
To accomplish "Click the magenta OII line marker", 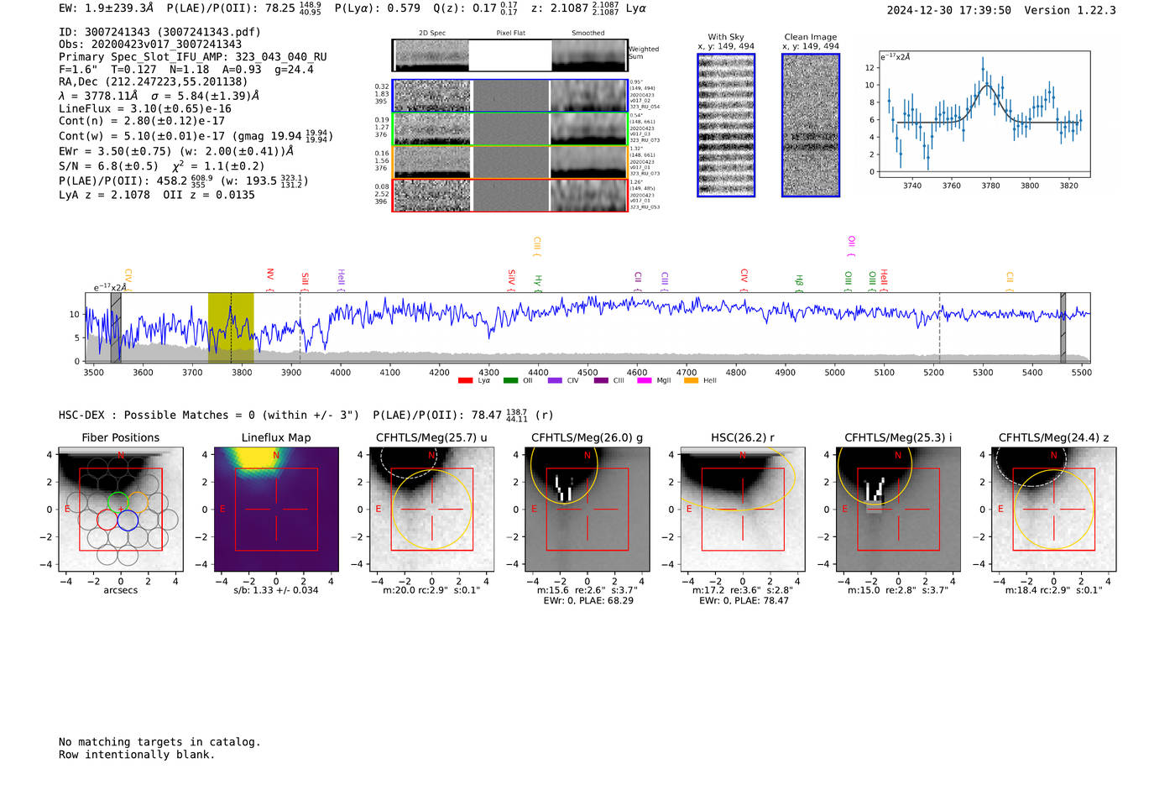I will (x=851, y=247).
